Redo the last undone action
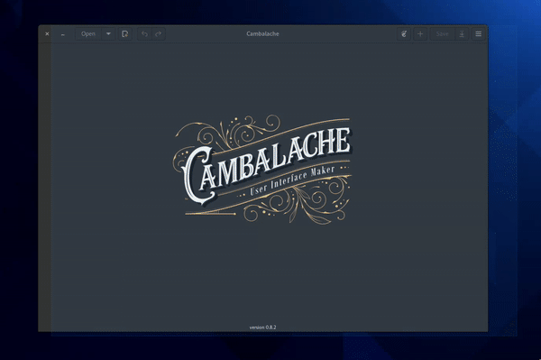The height and width of the screenshot is (360, 541). (159, 33)
